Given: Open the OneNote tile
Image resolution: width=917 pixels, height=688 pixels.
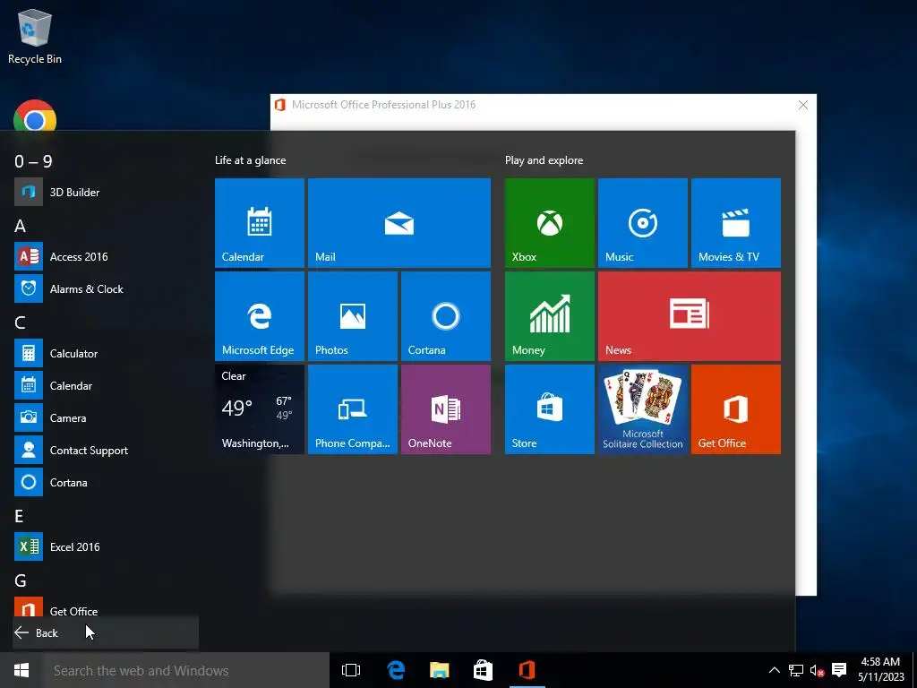Looking at the screenshot, I should tap(446, 408).
